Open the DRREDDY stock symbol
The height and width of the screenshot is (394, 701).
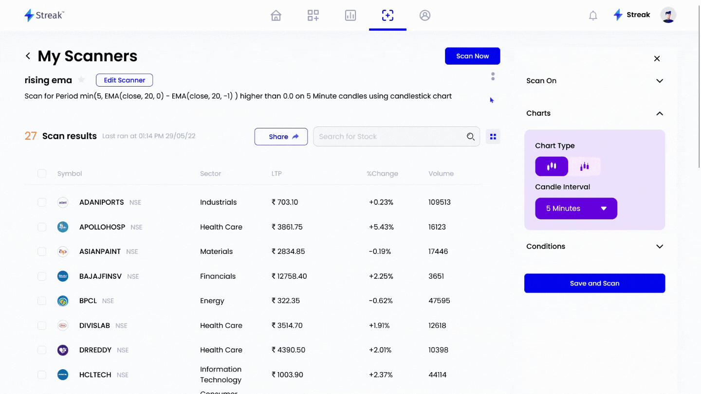[x=95, y=350]
